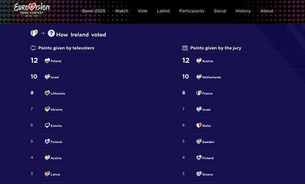Click the Eurovision Song Contest logo

pos(32,10)
